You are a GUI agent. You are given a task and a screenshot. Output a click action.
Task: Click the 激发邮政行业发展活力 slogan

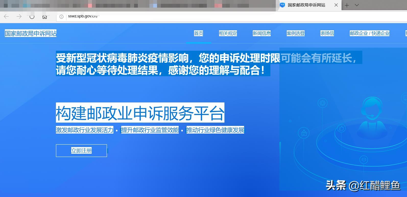click(85, 130)
